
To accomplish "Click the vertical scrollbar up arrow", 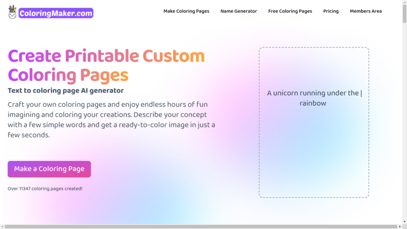I will pos(404,2).
